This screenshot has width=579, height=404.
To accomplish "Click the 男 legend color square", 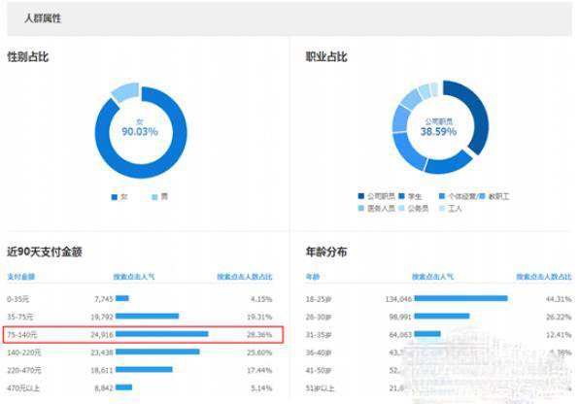I will coord(155,197).
